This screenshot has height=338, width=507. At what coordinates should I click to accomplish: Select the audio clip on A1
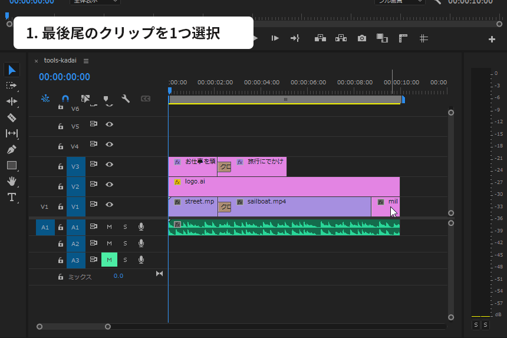284,227
